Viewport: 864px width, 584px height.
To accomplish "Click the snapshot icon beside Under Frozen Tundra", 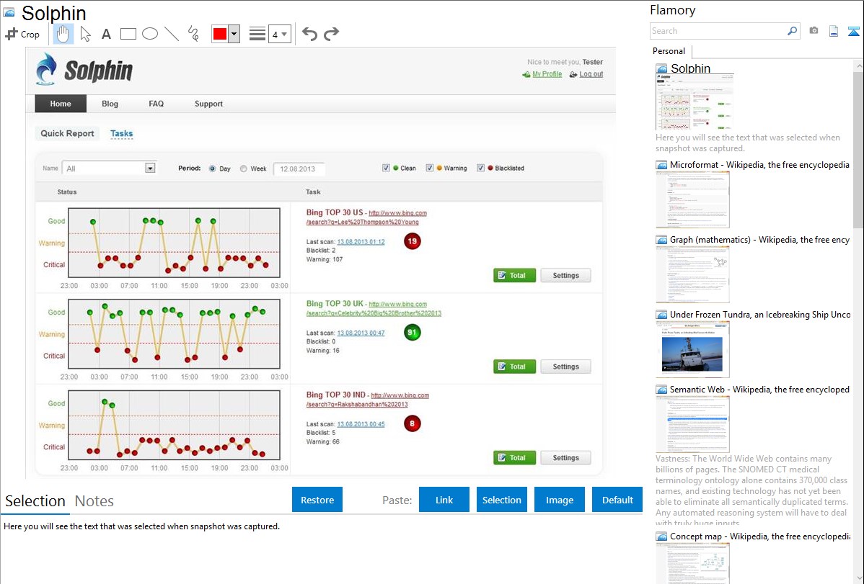I will click(662, 314).
